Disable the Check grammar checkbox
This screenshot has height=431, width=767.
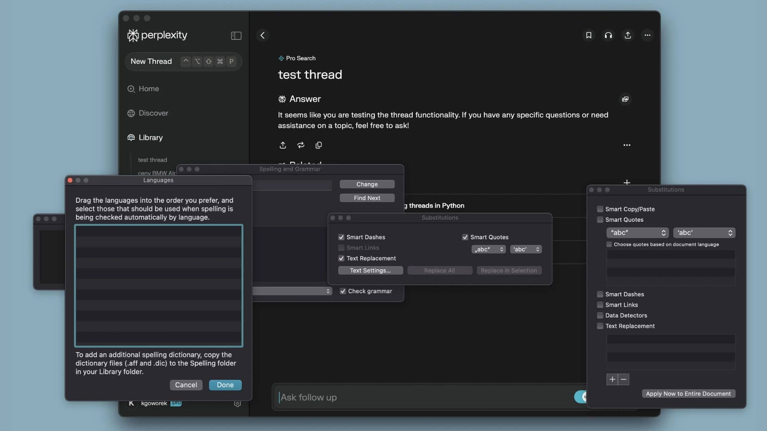[x=343, y=291]
